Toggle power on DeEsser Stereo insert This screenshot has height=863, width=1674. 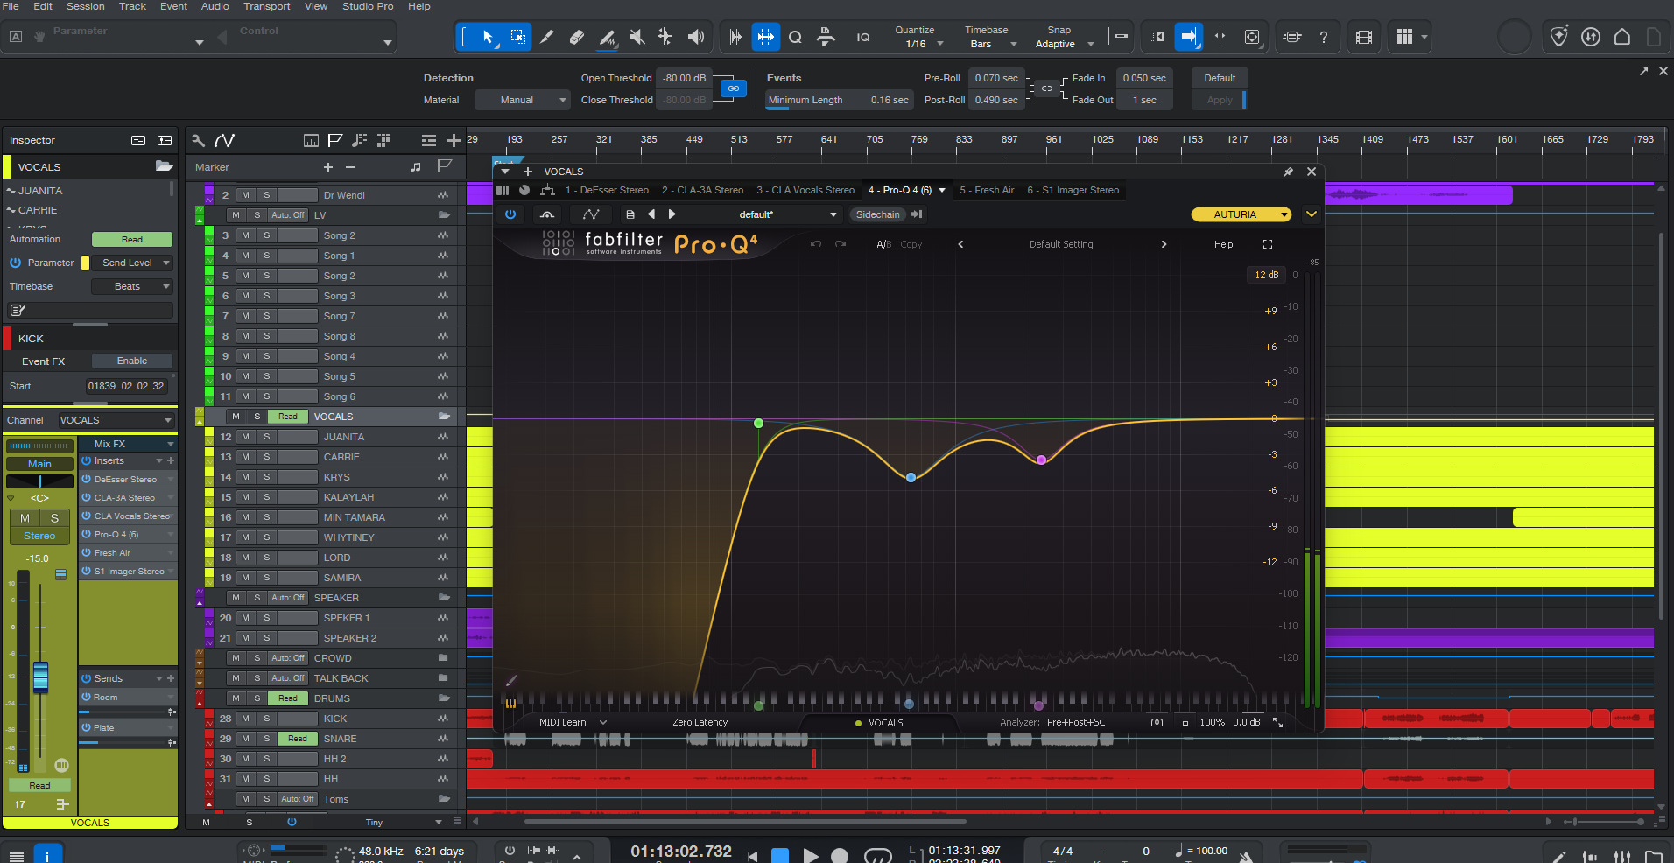pyautogui.click(x=87, y=479)
